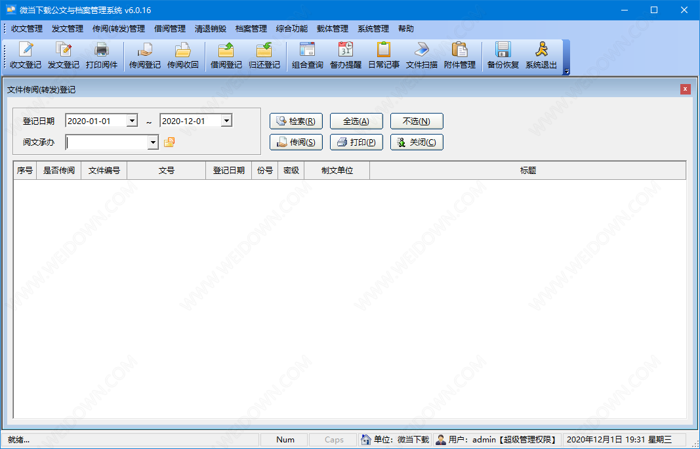Screen dimensions: 700x449
Task: Open the 收文登记 toolbar icon
Action: (26, 55)
